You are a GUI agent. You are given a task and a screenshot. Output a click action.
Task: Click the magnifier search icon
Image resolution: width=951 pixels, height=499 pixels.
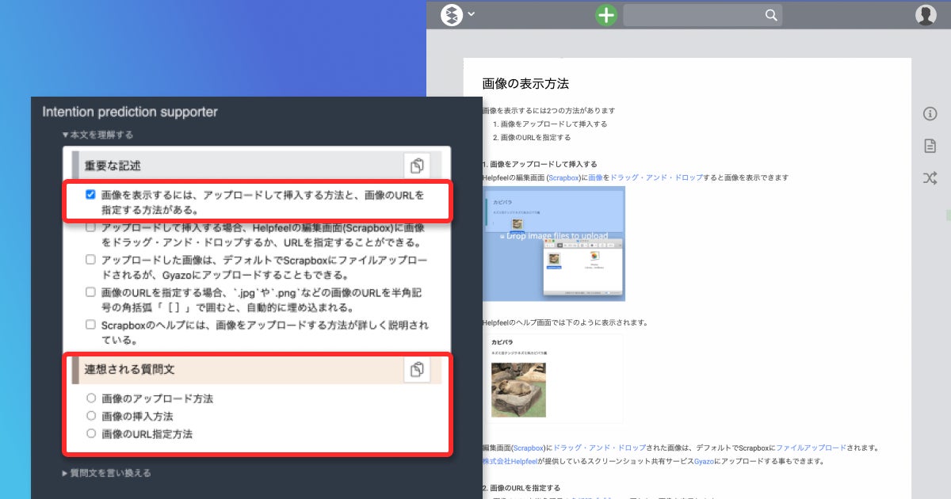click(770, 15)
